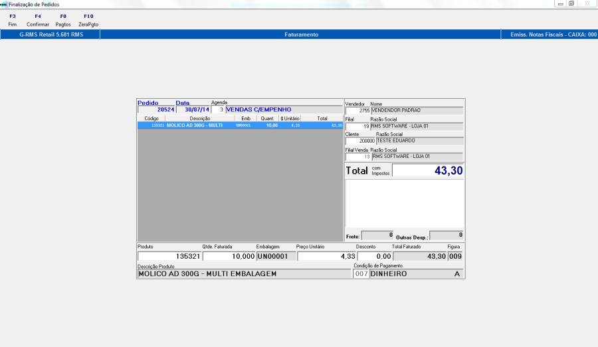Click the Cliente code field 200000
This screenshot has height=347, width=598.
tap(360, 141)
